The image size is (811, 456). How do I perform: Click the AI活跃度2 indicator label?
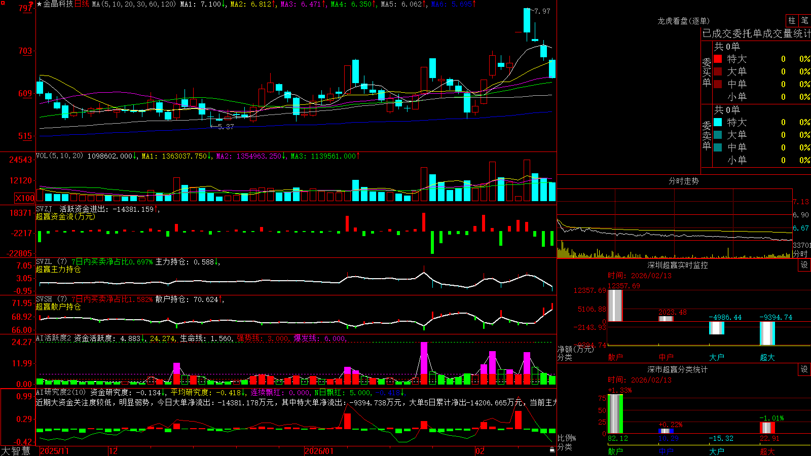54,338
